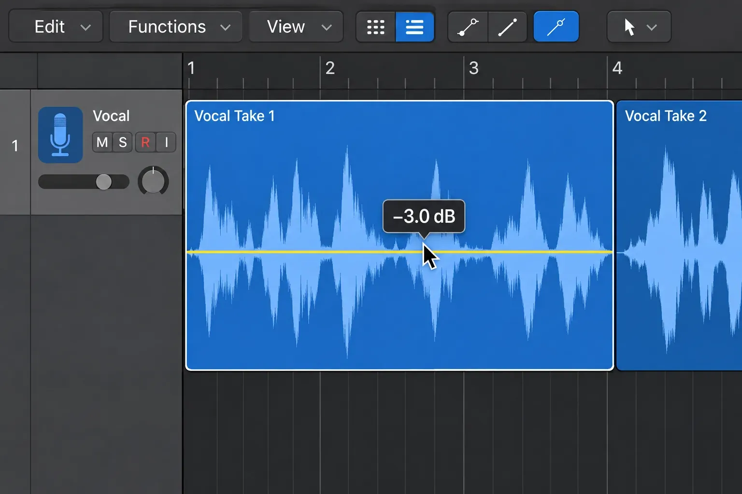Toggle the highlighted automation point button

556,27
